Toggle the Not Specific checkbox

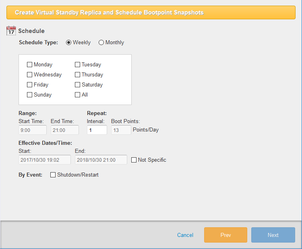(134, 160)
